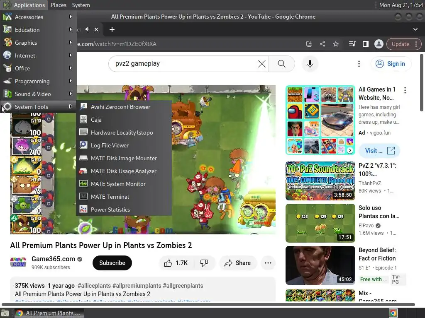Open the 70+ PvZ Soundtrack video thumbnail
Image resolution: width=425 pixels, height=318 pixels.
320,181
